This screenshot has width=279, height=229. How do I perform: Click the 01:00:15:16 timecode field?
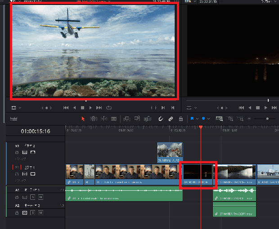[x=36, y=131]
